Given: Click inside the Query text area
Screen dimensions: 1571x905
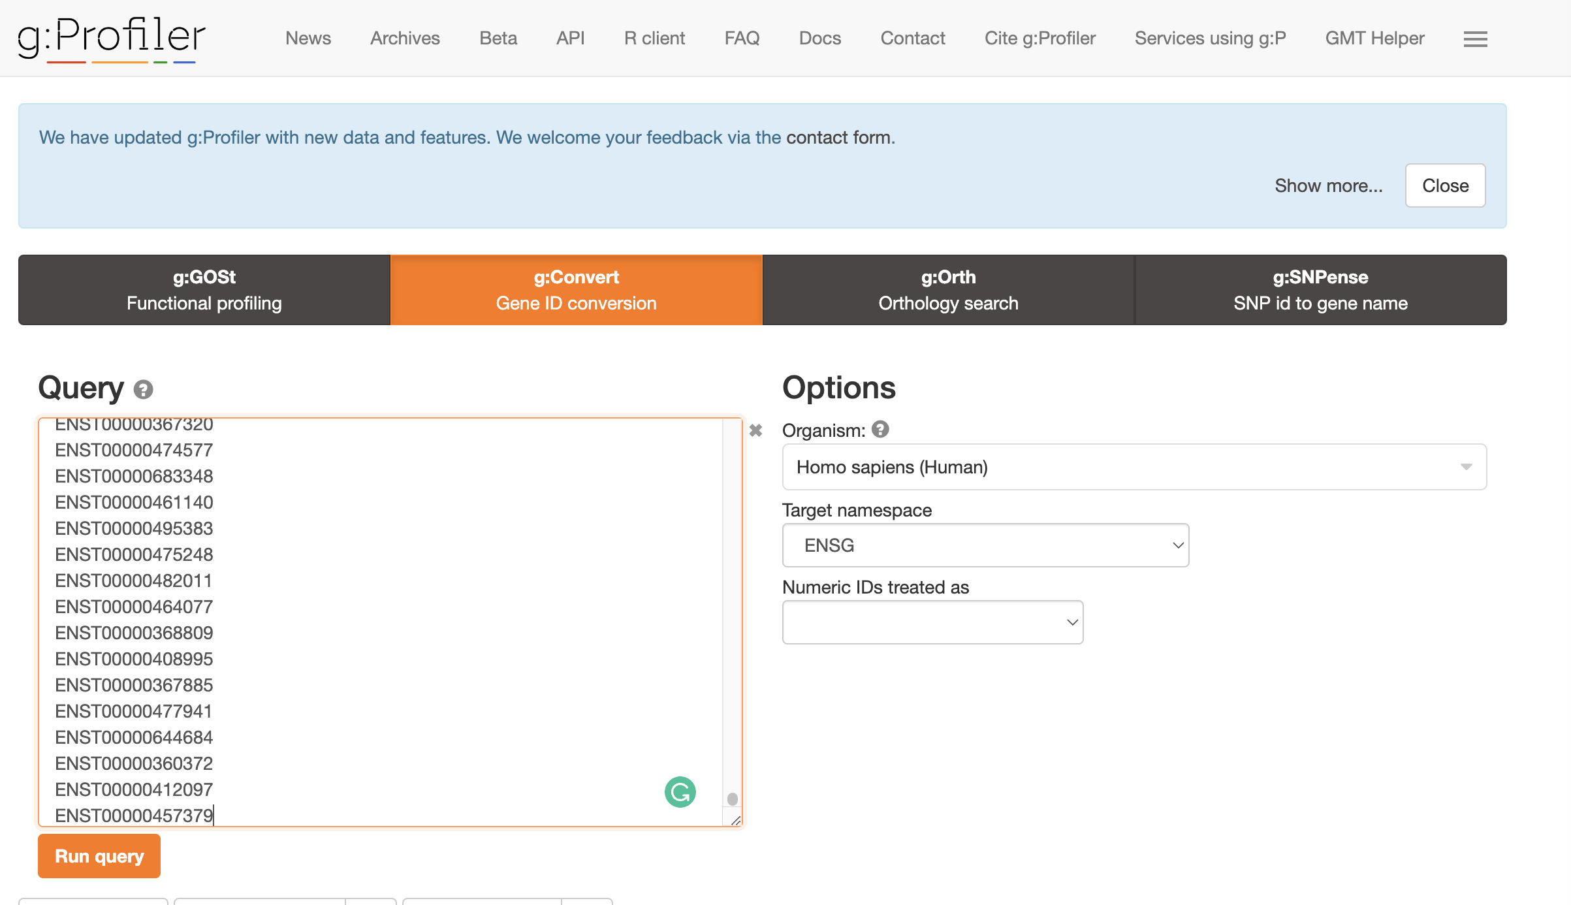Looking at the screenshot, I should (390, 622).
